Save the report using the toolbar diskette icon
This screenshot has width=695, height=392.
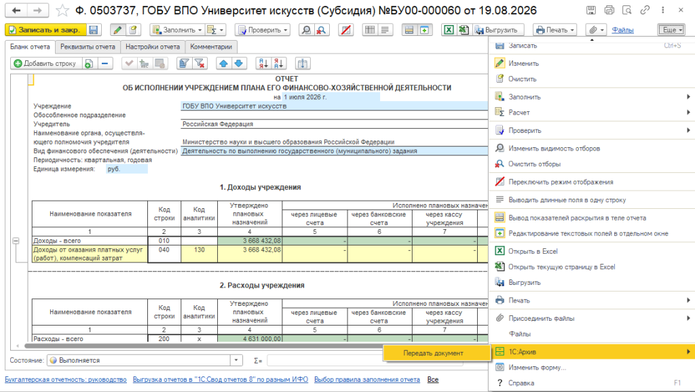[93, 30]
